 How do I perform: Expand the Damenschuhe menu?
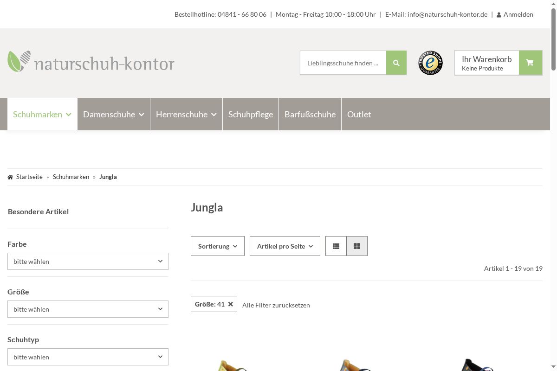point(114,114)
